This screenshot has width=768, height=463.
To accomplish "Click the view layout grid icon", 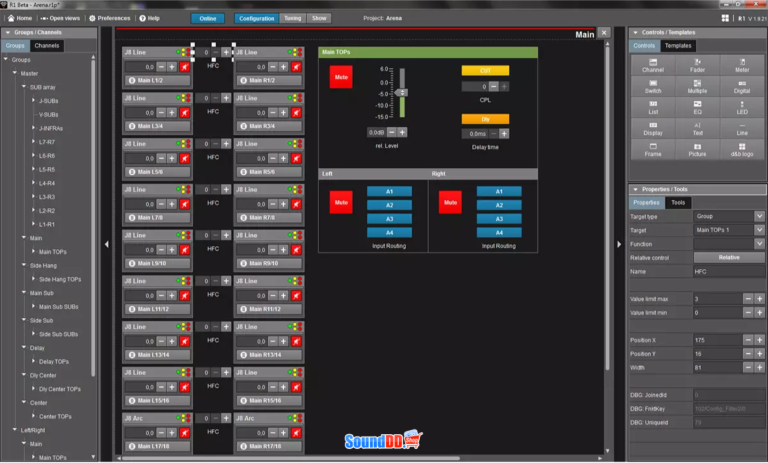I will pyautogui.click(x=725, y=19).
